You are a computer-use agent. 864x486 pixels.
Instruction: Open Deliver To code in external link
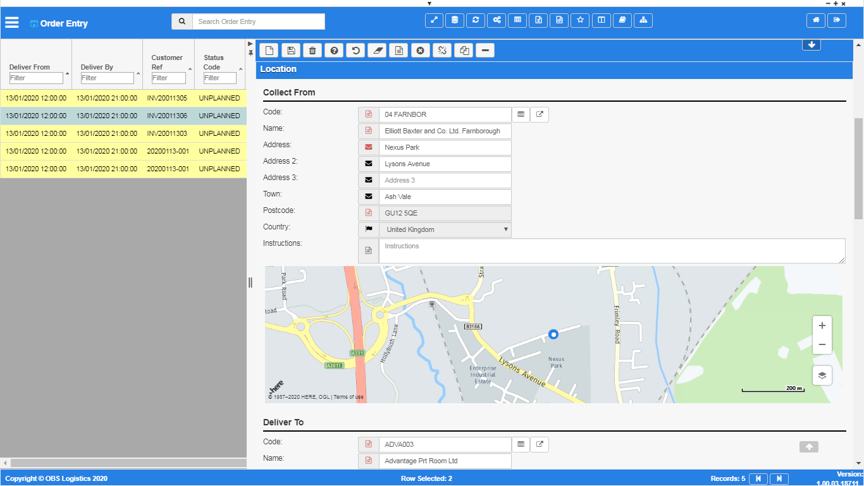540,444
